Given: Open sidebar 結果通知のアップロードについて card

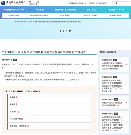Looking at the screenshot, I should 114,84.
